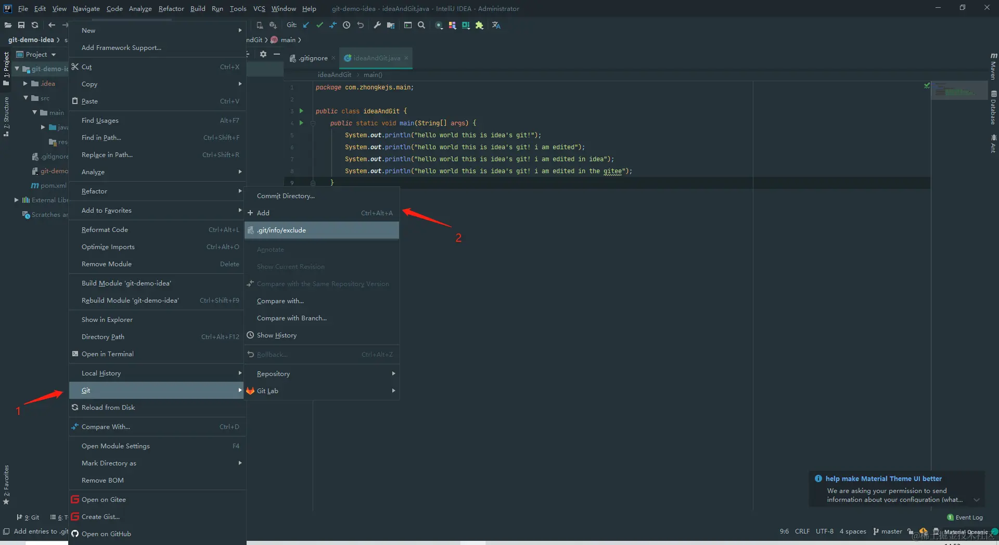Screen dimensions: 999x545
Task: Open the master branch selector
Action: point(888,531)
